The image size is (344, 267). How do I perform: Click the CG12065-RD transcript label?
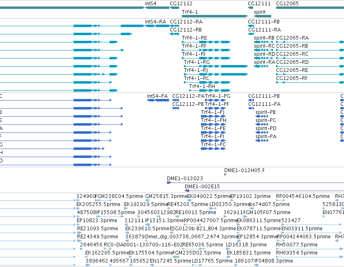pos(292,62)
